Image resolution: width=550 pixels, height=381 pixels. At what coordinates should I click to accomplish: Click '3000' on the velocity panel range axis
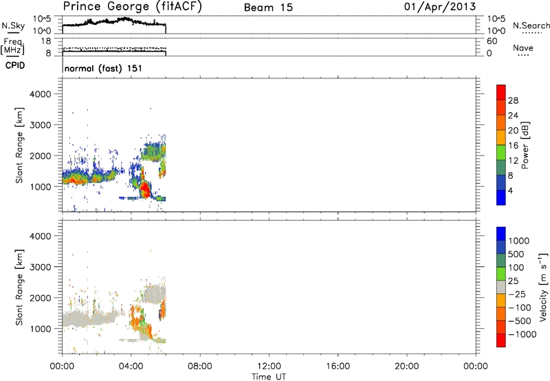(x=40, y=267)
